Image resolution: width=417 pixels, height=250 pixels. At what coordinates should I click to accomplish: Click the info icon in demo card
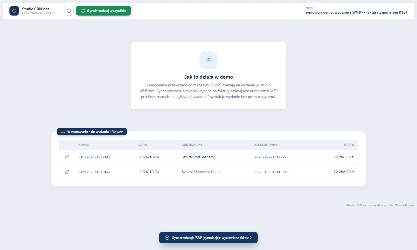pyautogui.click(x=209, y=60)
